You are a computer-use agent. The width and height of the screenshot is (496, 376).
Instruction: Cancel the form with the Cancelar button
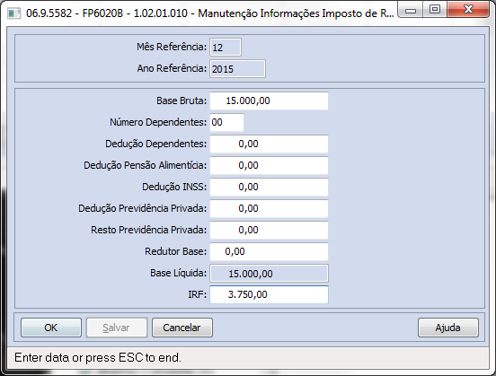(182, 328)
